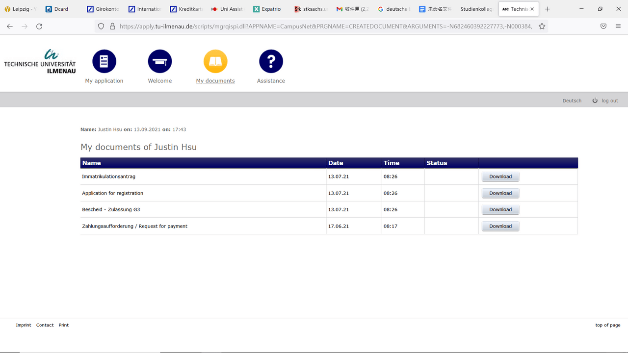Click the date 17.06.21 cell
The image size is (628, 353).
pyautogui.click(x=354, y=226)
